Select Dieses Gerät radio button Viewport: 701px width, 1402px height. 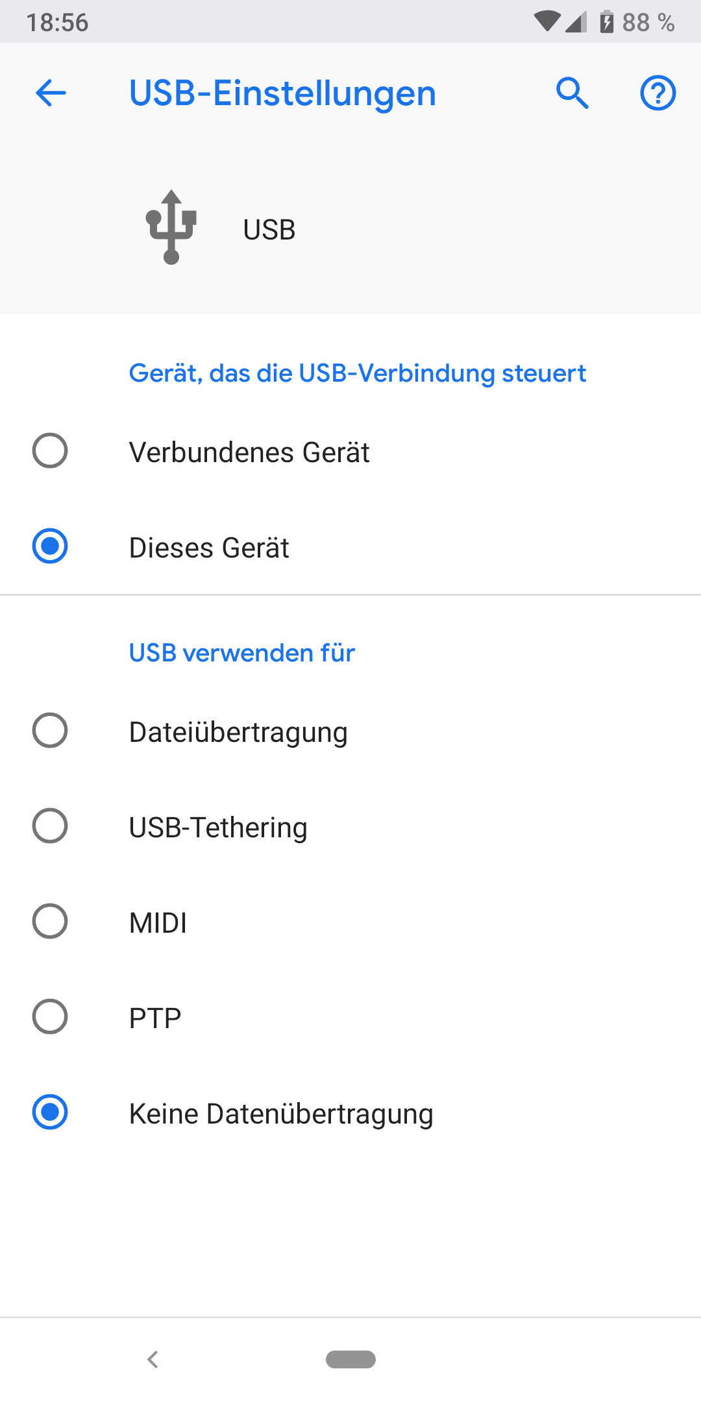pos(50,546)
